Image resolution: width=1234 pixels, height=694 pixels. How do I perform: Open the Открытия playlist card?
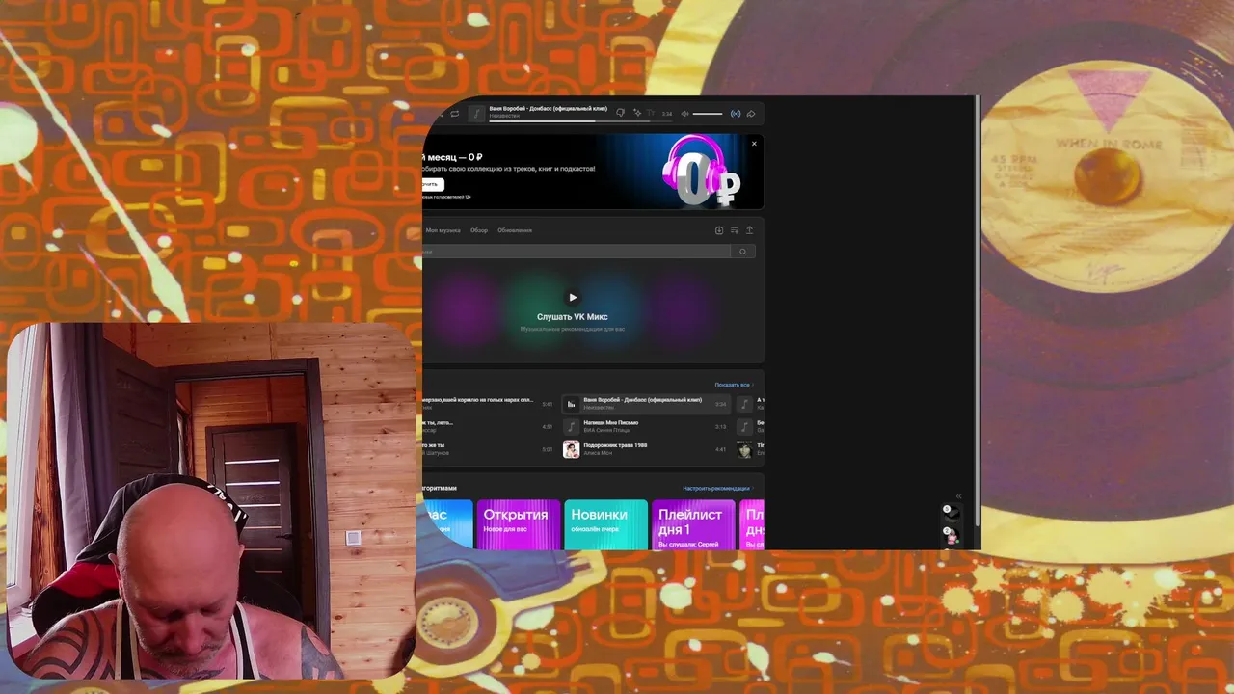tap(519, 524)
